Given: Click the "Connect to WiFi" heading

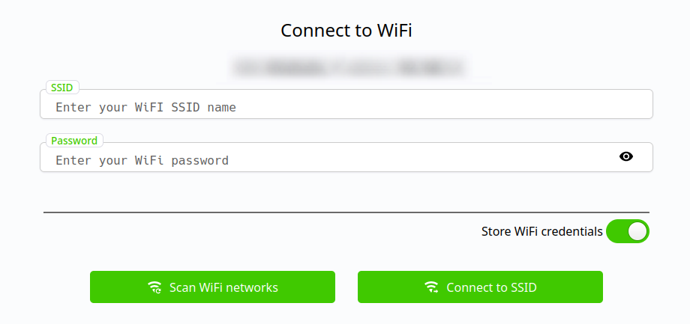Looking at the screenshot, I should pos(346,31).
